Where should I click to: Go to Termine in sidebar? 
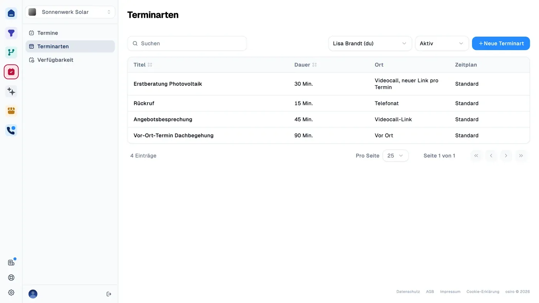pyautogui.click(x=70, y=33)
